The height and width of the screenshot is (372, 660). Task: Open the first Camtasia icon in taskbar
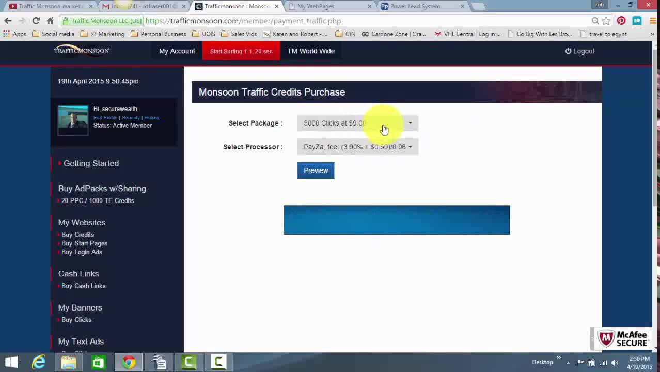point(188,362)
